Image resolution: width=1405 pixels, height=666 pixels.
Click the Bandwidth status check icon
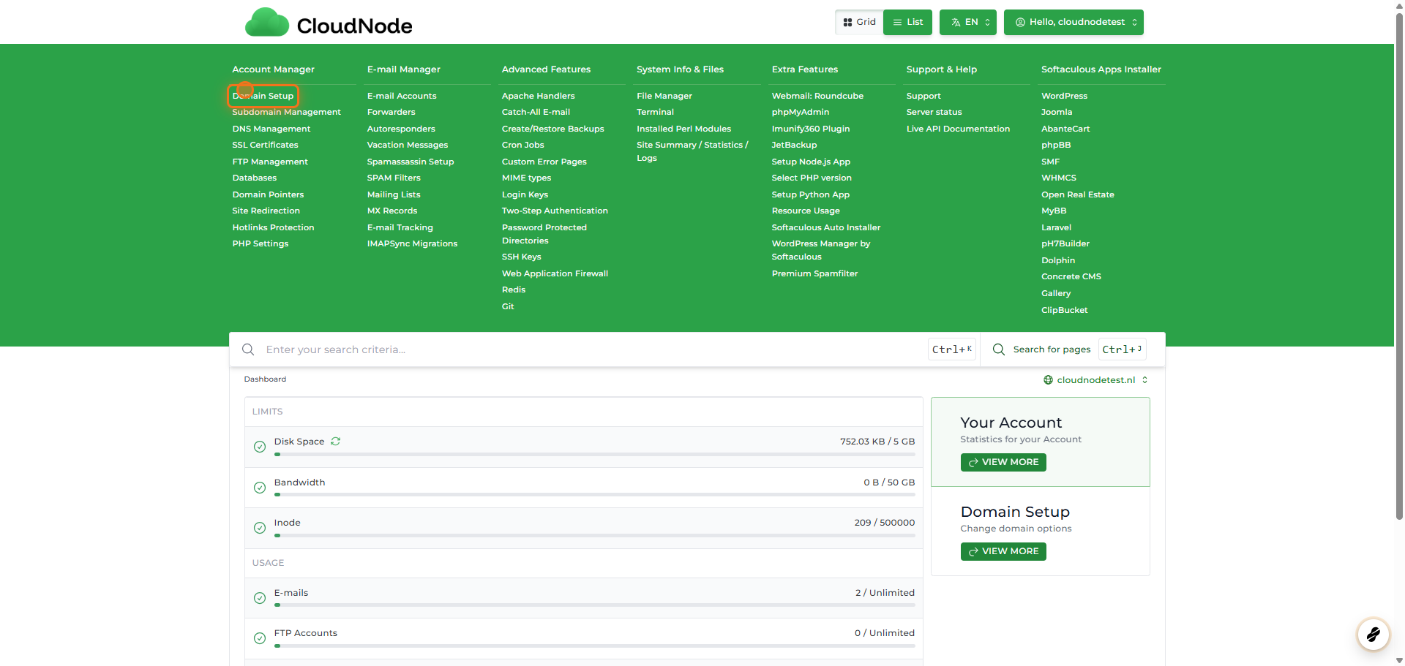[259, 488]
